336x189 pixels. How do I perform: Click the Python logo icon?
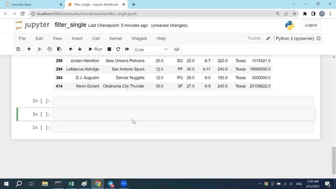click(x=290, y=25)
